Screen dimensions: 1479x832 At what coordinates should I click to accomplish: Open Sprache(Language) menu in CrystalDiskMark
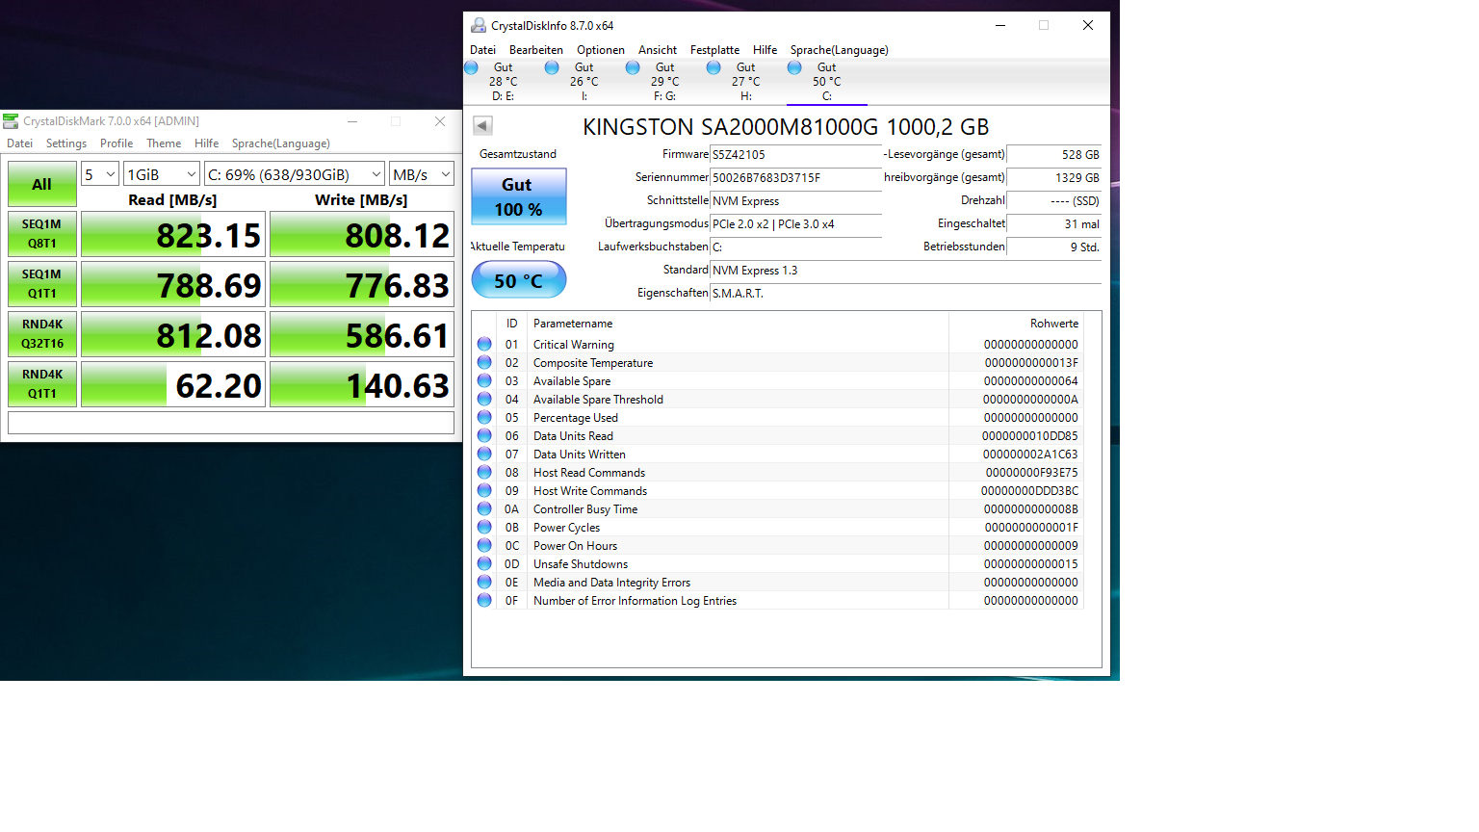281,143
